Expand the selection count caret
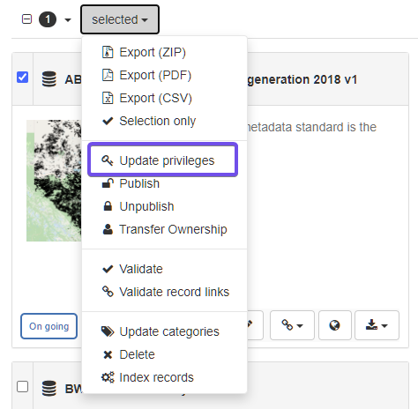 68,20
